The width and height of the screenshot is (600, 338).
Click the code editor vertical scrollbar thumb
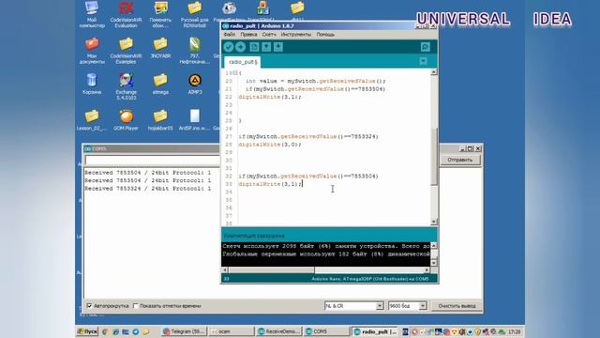[x=434, y=157]
